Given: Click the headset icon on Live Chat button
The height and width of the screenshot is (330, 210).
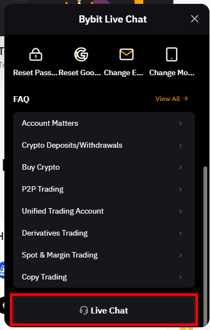Looking at the screenshot, I should pyautogui.click(x=84, y=310).
